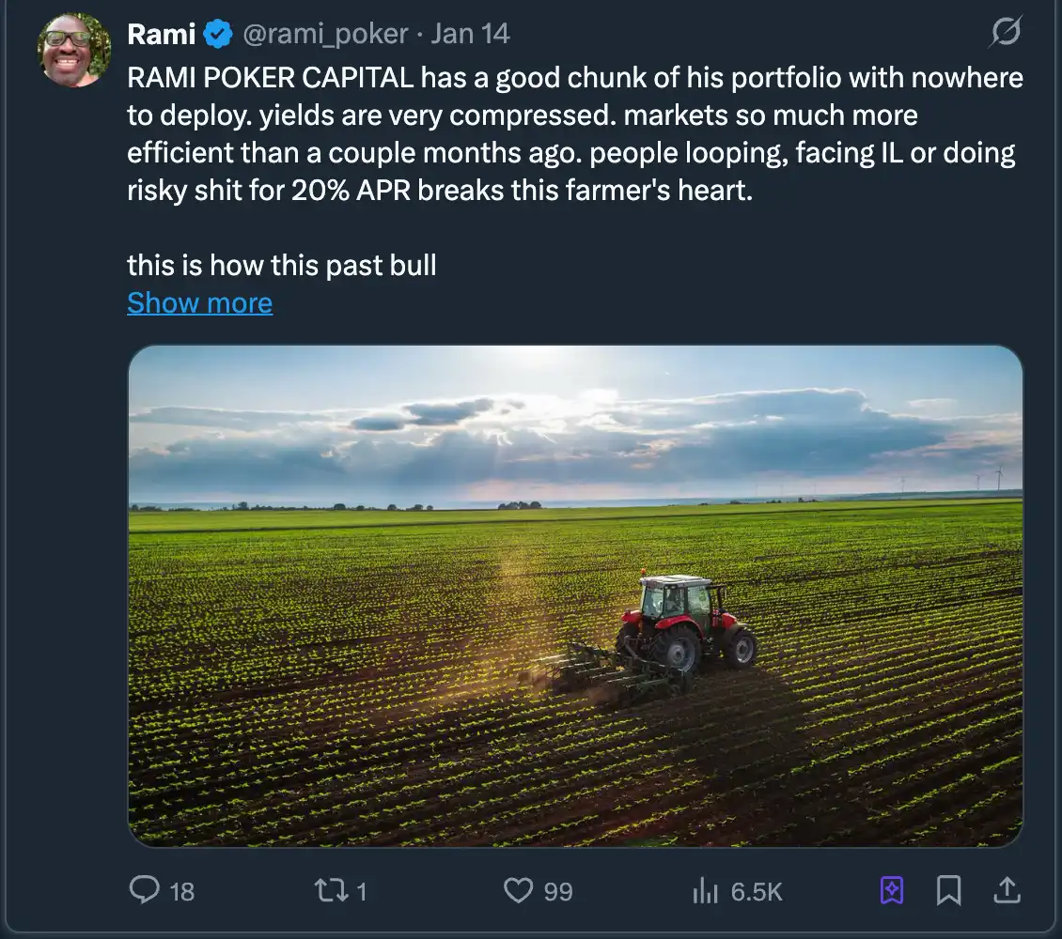Viewport: 1062px width, 939px height.
Task: Open the view analytics bar chart icon
Action: point(705,890)
